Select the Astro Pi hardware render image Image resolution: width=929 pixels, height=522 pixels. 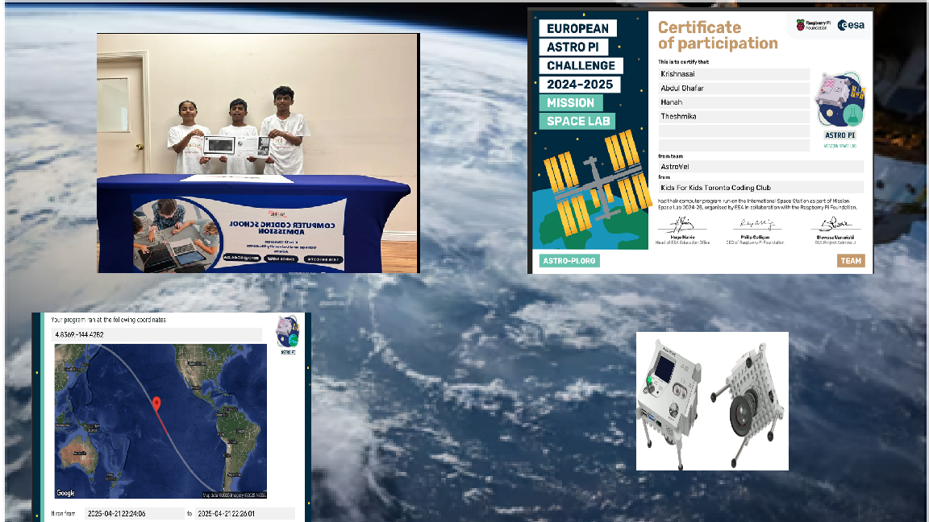point(712,401)
